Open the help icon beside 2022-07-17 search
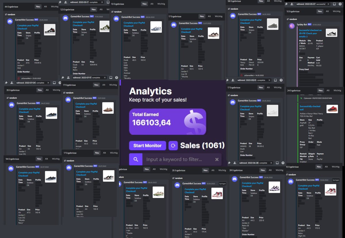This screenshot has height=238, width=345. click(116, 77)
